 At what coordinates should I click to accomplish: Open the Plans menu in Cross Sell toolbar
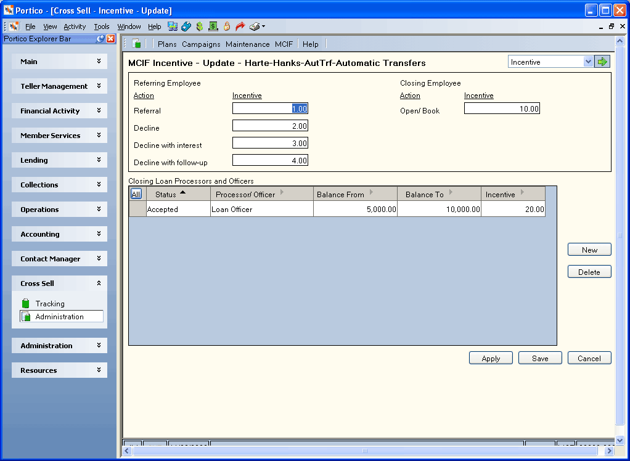point(167,44)
